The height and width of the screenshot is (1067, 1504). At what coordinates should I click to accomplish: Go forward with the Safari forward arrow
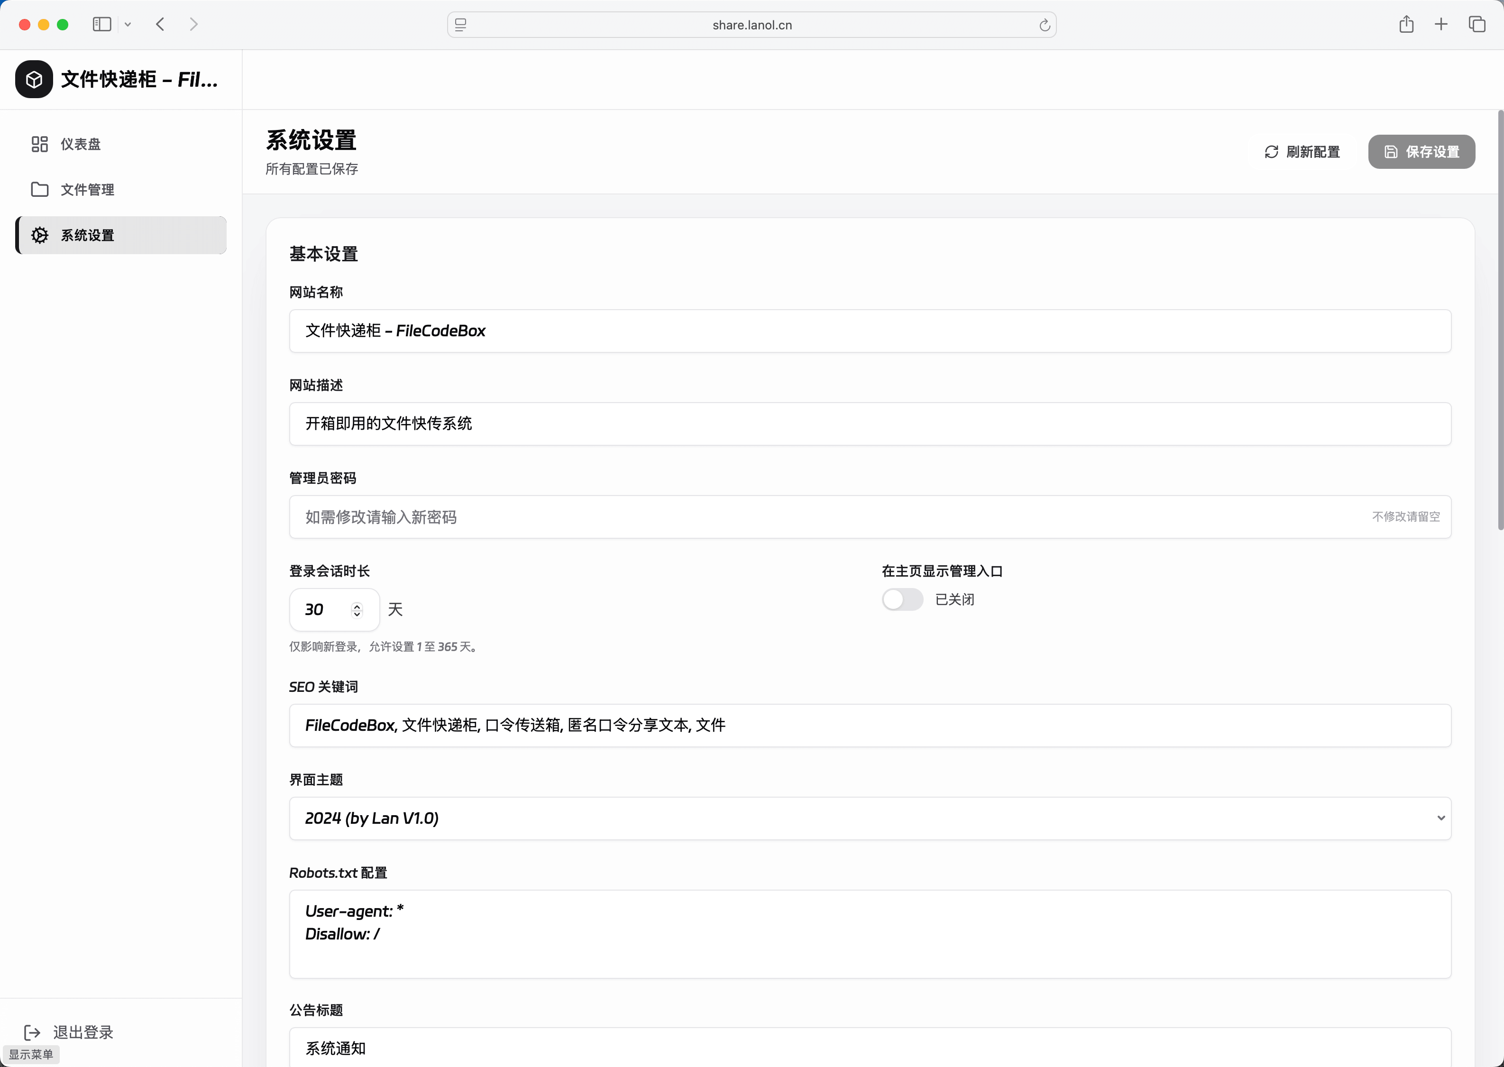tap(193, 24)
